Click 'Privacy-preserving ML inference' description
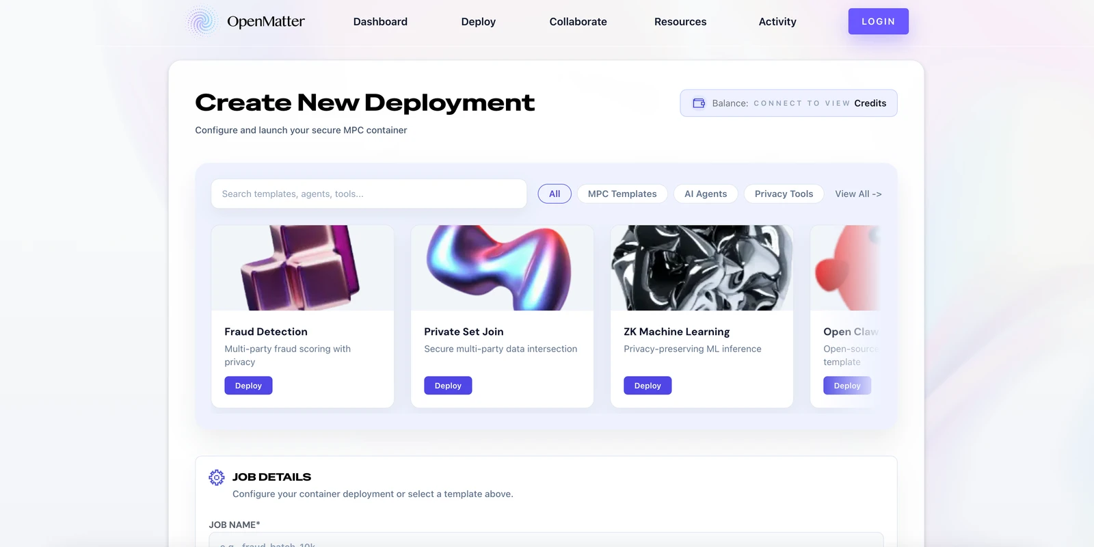Viewport: 1094px width, 547px height. [693, 349]
